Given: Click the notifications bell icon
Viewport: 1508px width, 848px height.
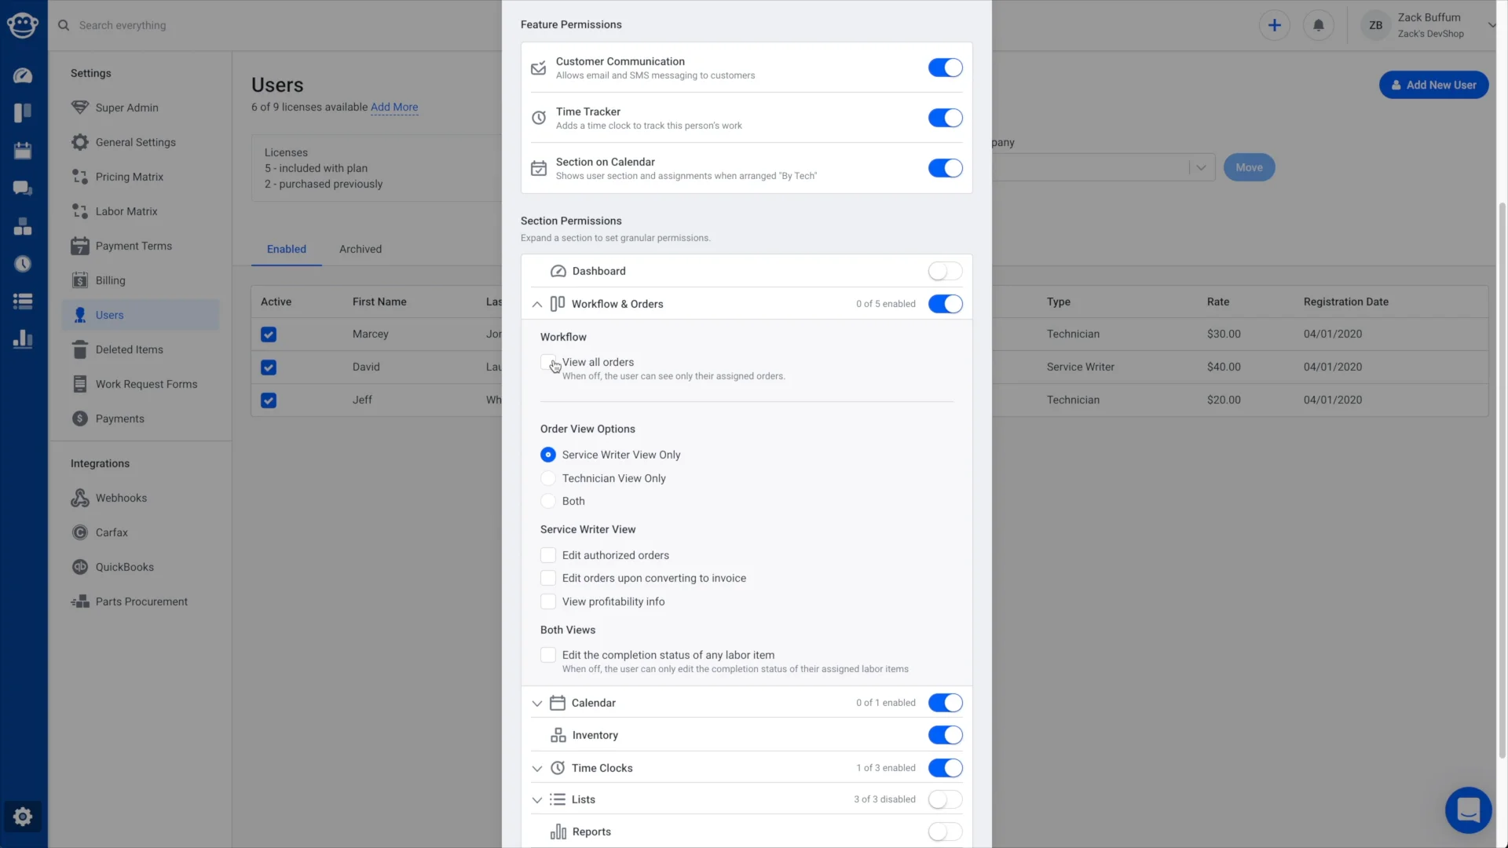Looking at the screenshot, I should click(1319, 25).
